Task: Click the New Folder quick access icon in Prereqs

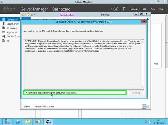Action: pos(31,15)
